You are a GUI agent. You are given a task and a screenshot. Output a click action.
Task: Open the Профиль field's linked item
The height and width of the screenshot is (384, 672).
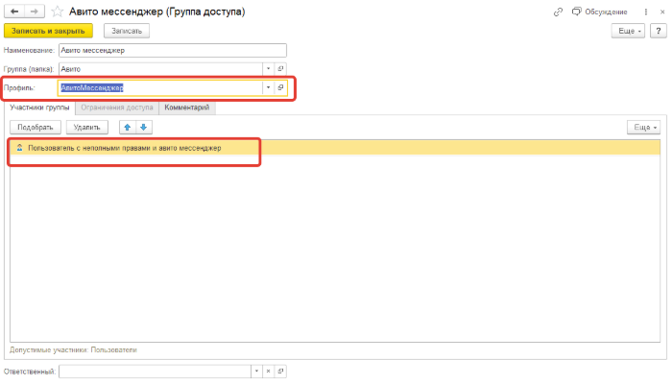tap(281, 87)
